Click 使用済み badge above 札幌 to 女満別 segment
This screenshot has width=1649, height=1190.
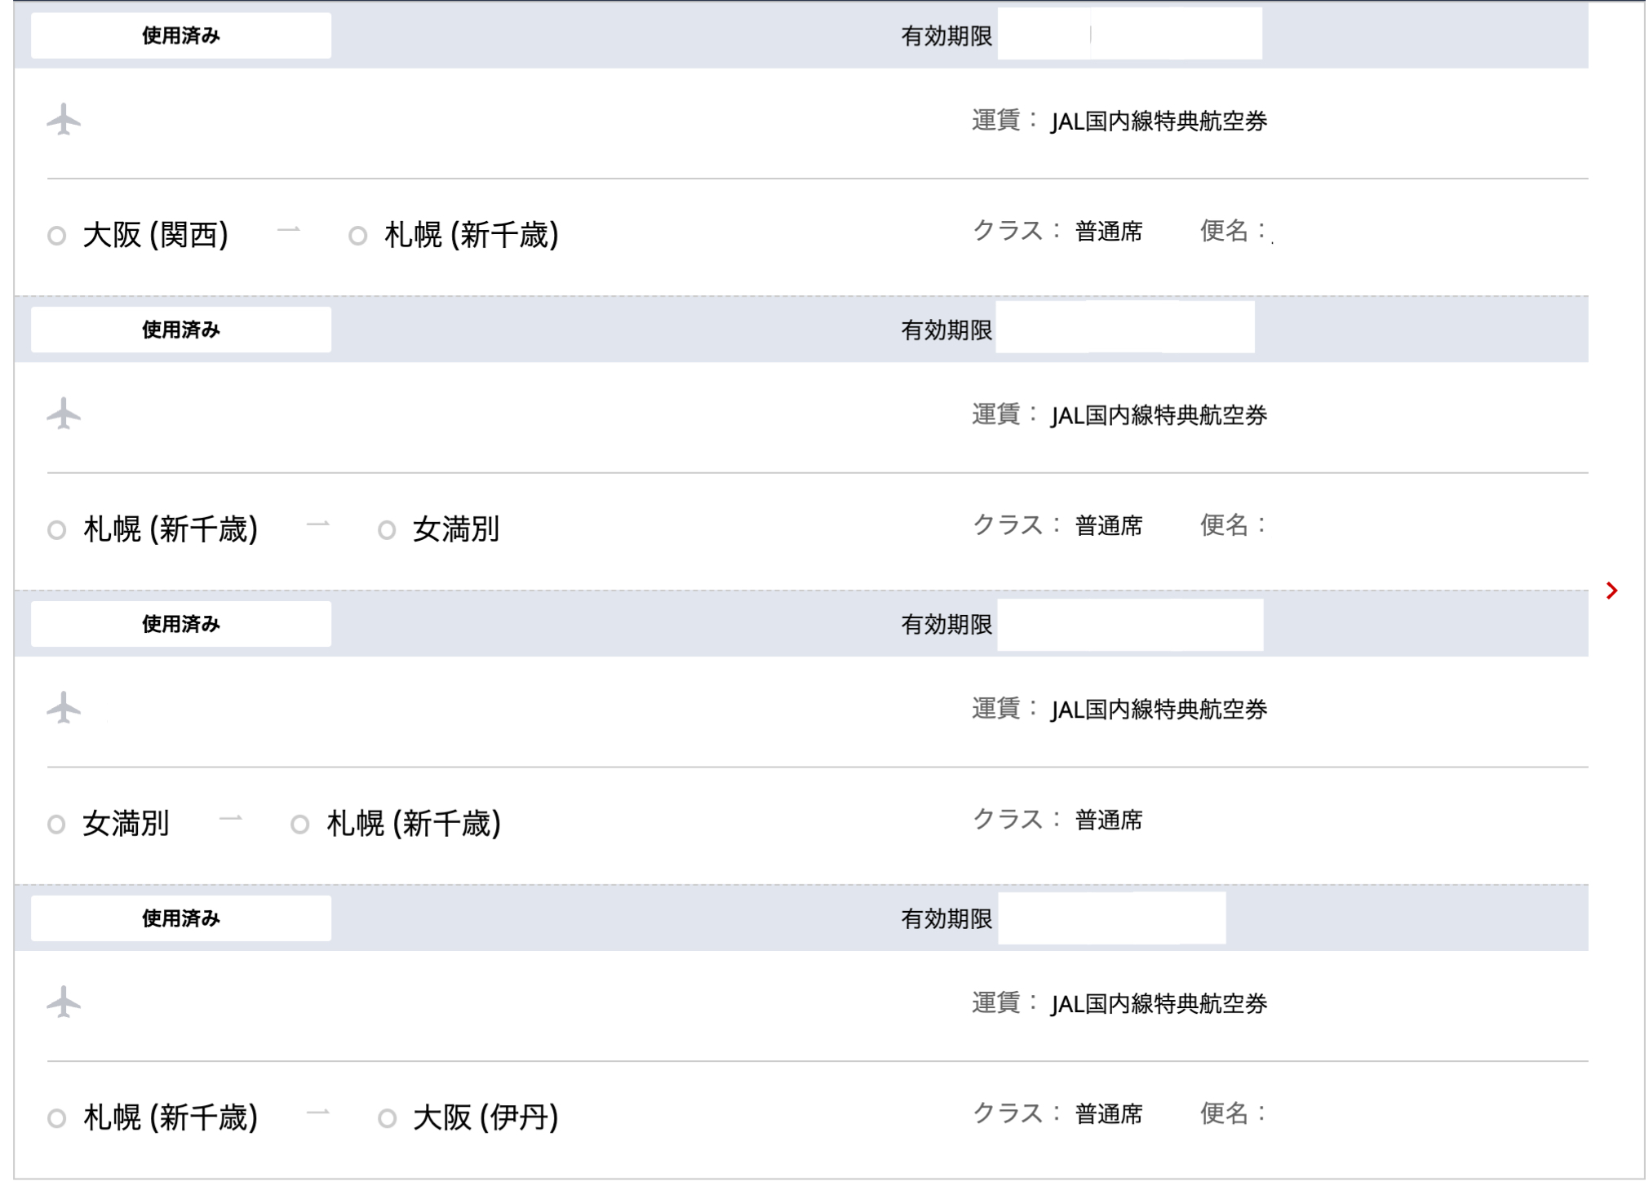coord(181,330)
